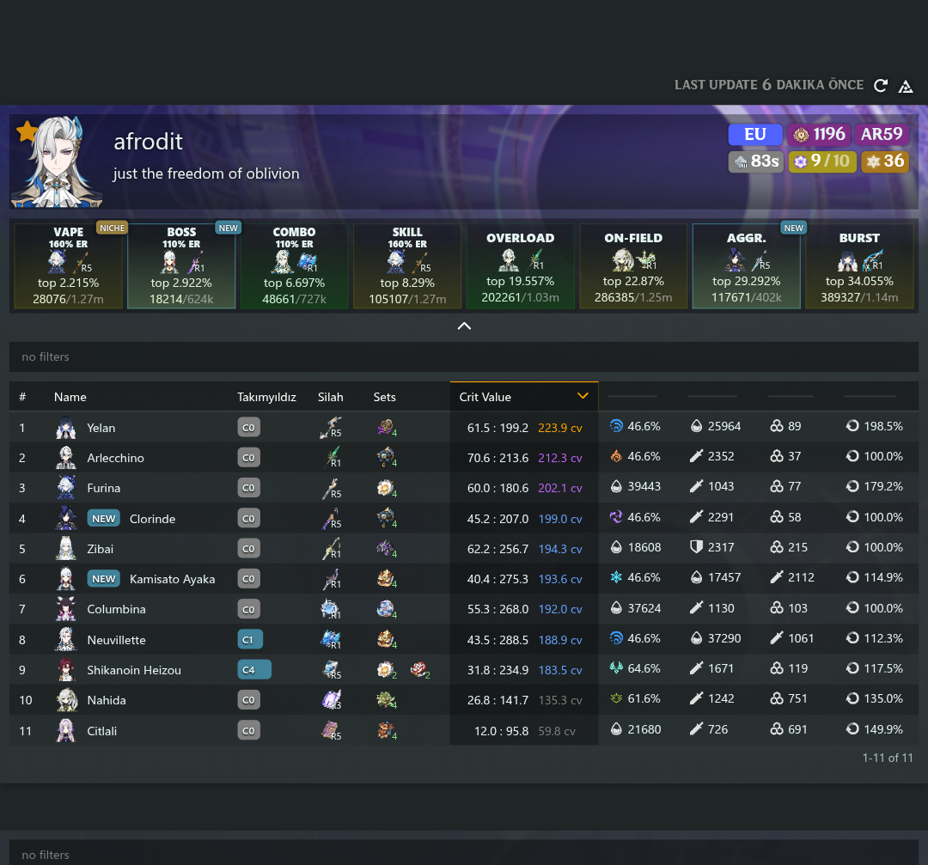The image size is (928, 865).
Task: Click the 9/10 stygian badge
Action: click(822, 161)
